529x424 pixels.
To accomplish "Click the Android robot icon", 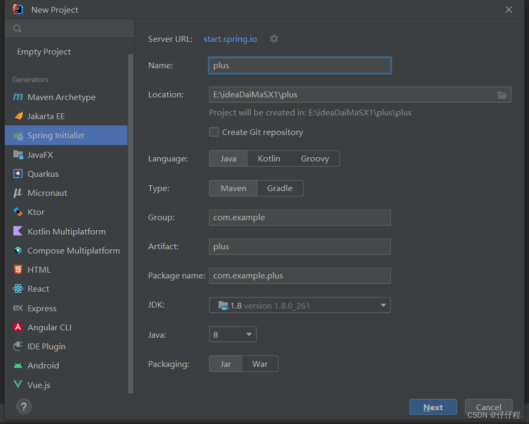I will 18,366.
